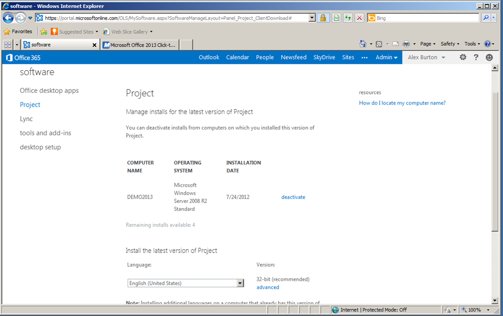
Task: Select Office desktop apps in sidebar
Action: [x=49, y=90]
